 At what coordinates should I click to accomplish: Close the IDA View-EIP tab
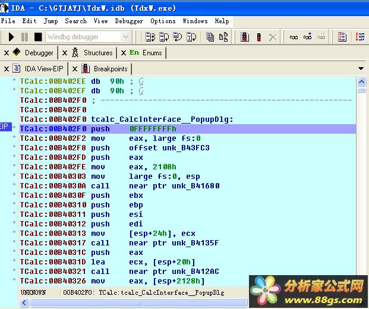7,69
